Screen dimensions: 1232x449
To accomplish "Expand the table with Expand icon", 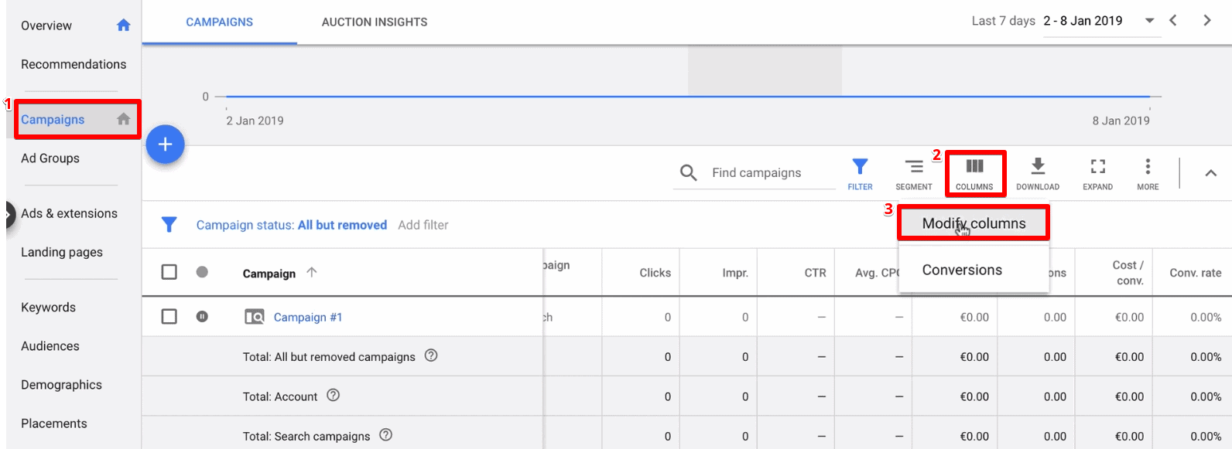I will [x=1097, y=174].
